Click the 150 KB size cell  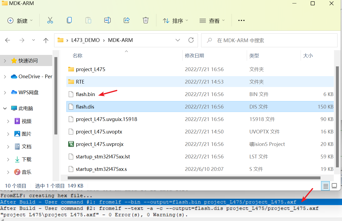click(326, 107)
